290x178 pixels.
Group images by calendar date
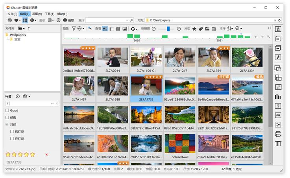[x=214, y=29]
